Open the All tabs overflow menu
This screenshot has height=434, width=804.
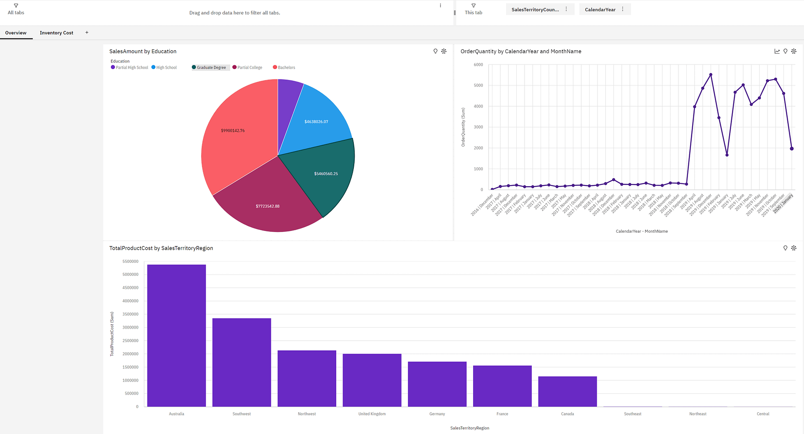pos(440,5)
